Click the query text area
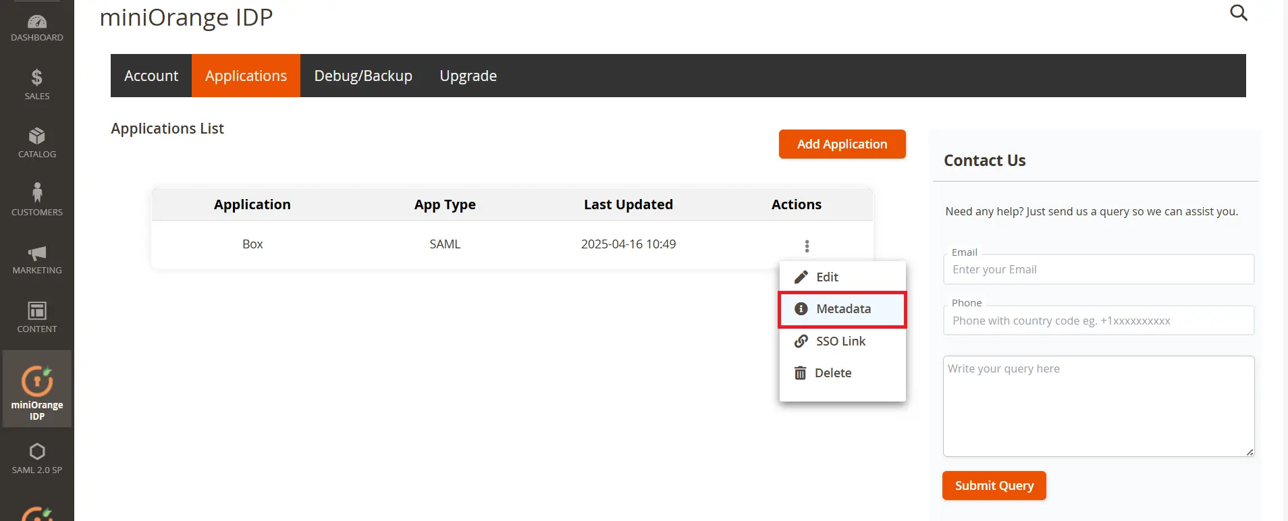The width and height of the screenshot is (1288, 521). coord(1098,406)
